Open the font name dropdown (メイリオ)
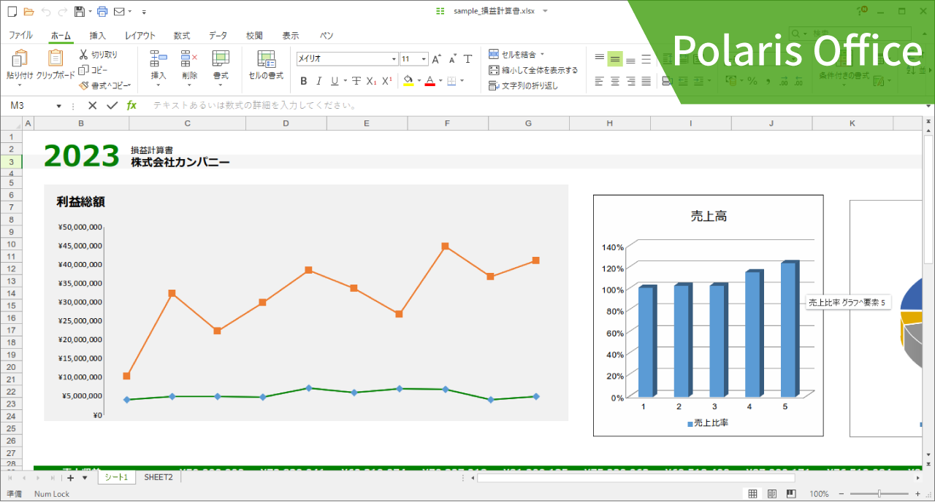Viewport: 935px width, 502px height. point(347,59)
